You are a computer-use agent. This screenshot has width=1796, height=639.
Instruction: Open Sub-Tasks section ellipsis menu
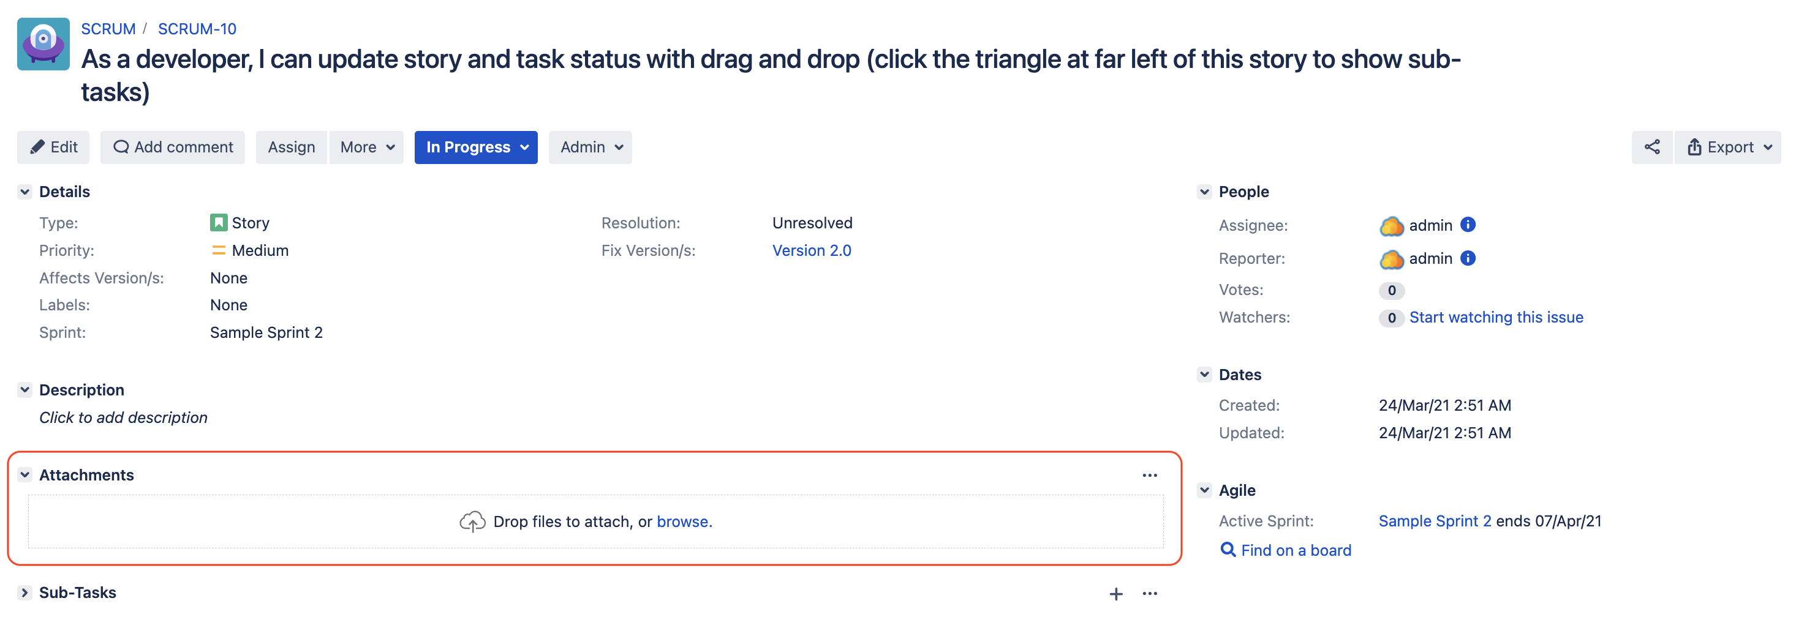coord(1149,593)
